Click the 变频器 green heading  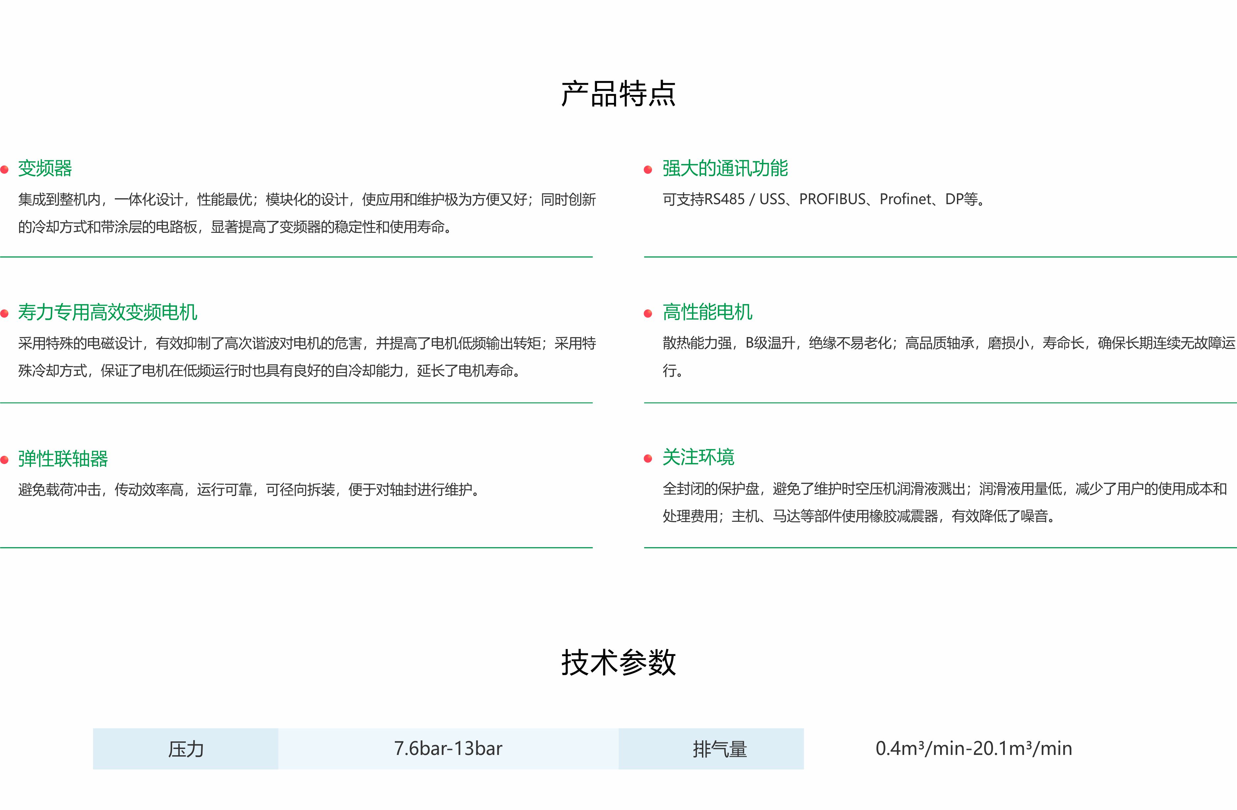[45, 168]
